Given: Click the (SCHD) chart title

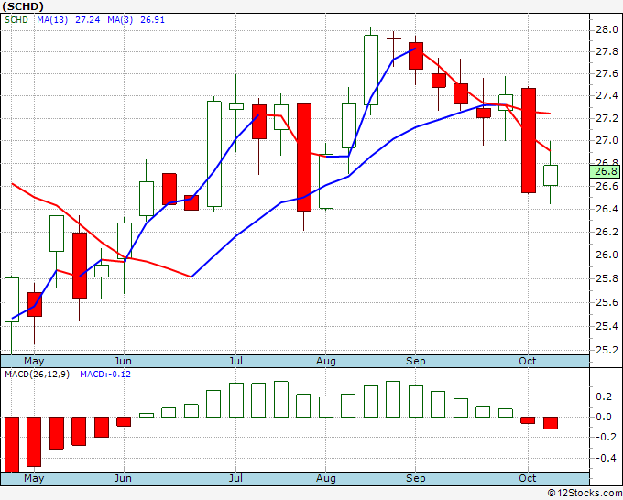Looking at the screenshot, I should (x=23, y=6).
